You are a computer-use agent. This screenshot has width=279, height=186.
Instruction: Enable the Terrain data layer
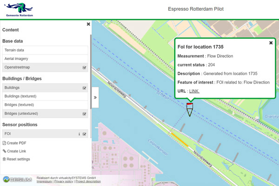pos(45,50)
